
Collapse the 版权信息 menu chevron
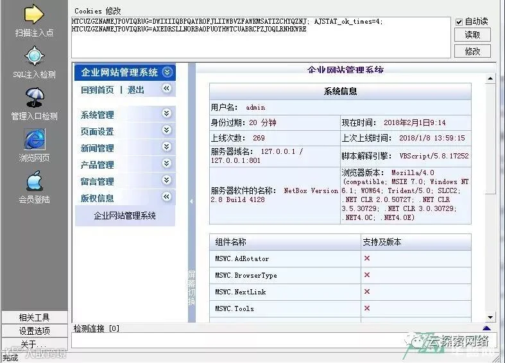click(x=166, y=196)
